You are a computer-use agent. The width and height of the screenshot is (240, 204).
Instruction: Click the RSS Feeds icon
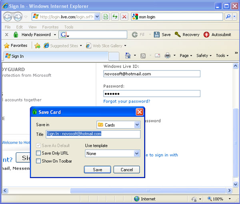(143, 56)
